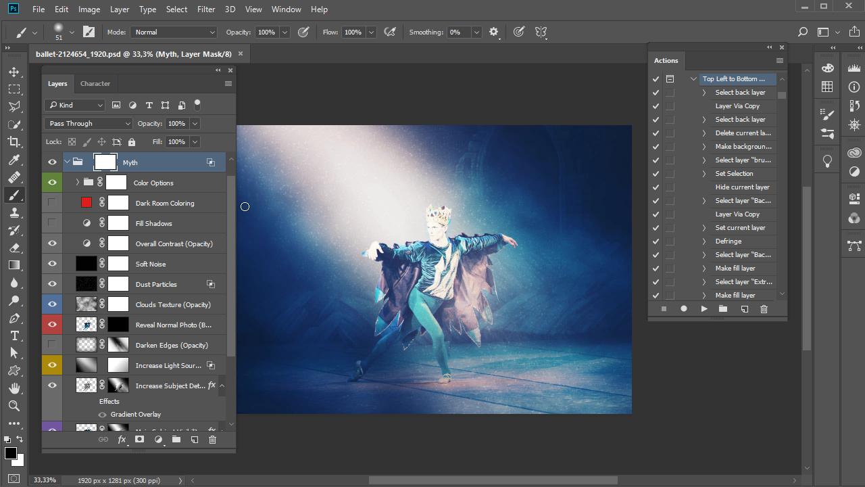865x487 pixels.
Task: Select the Zoom tool
Action: coord(14,406)
